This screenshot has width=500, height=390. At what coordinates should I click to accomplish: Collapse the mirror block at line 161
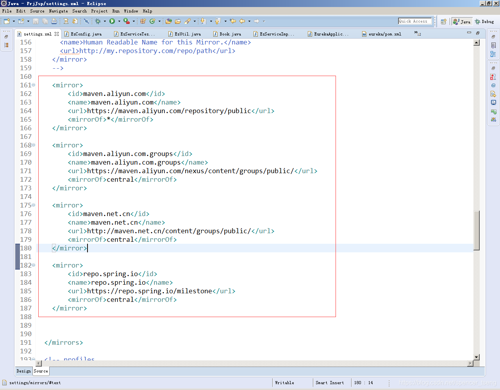coord(33,85)
